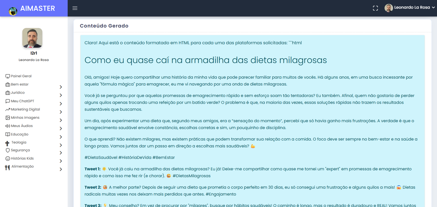Click the Marketing Digital trend arrow icon
This screenshot has height=207, width=437.
click(8, 109)
